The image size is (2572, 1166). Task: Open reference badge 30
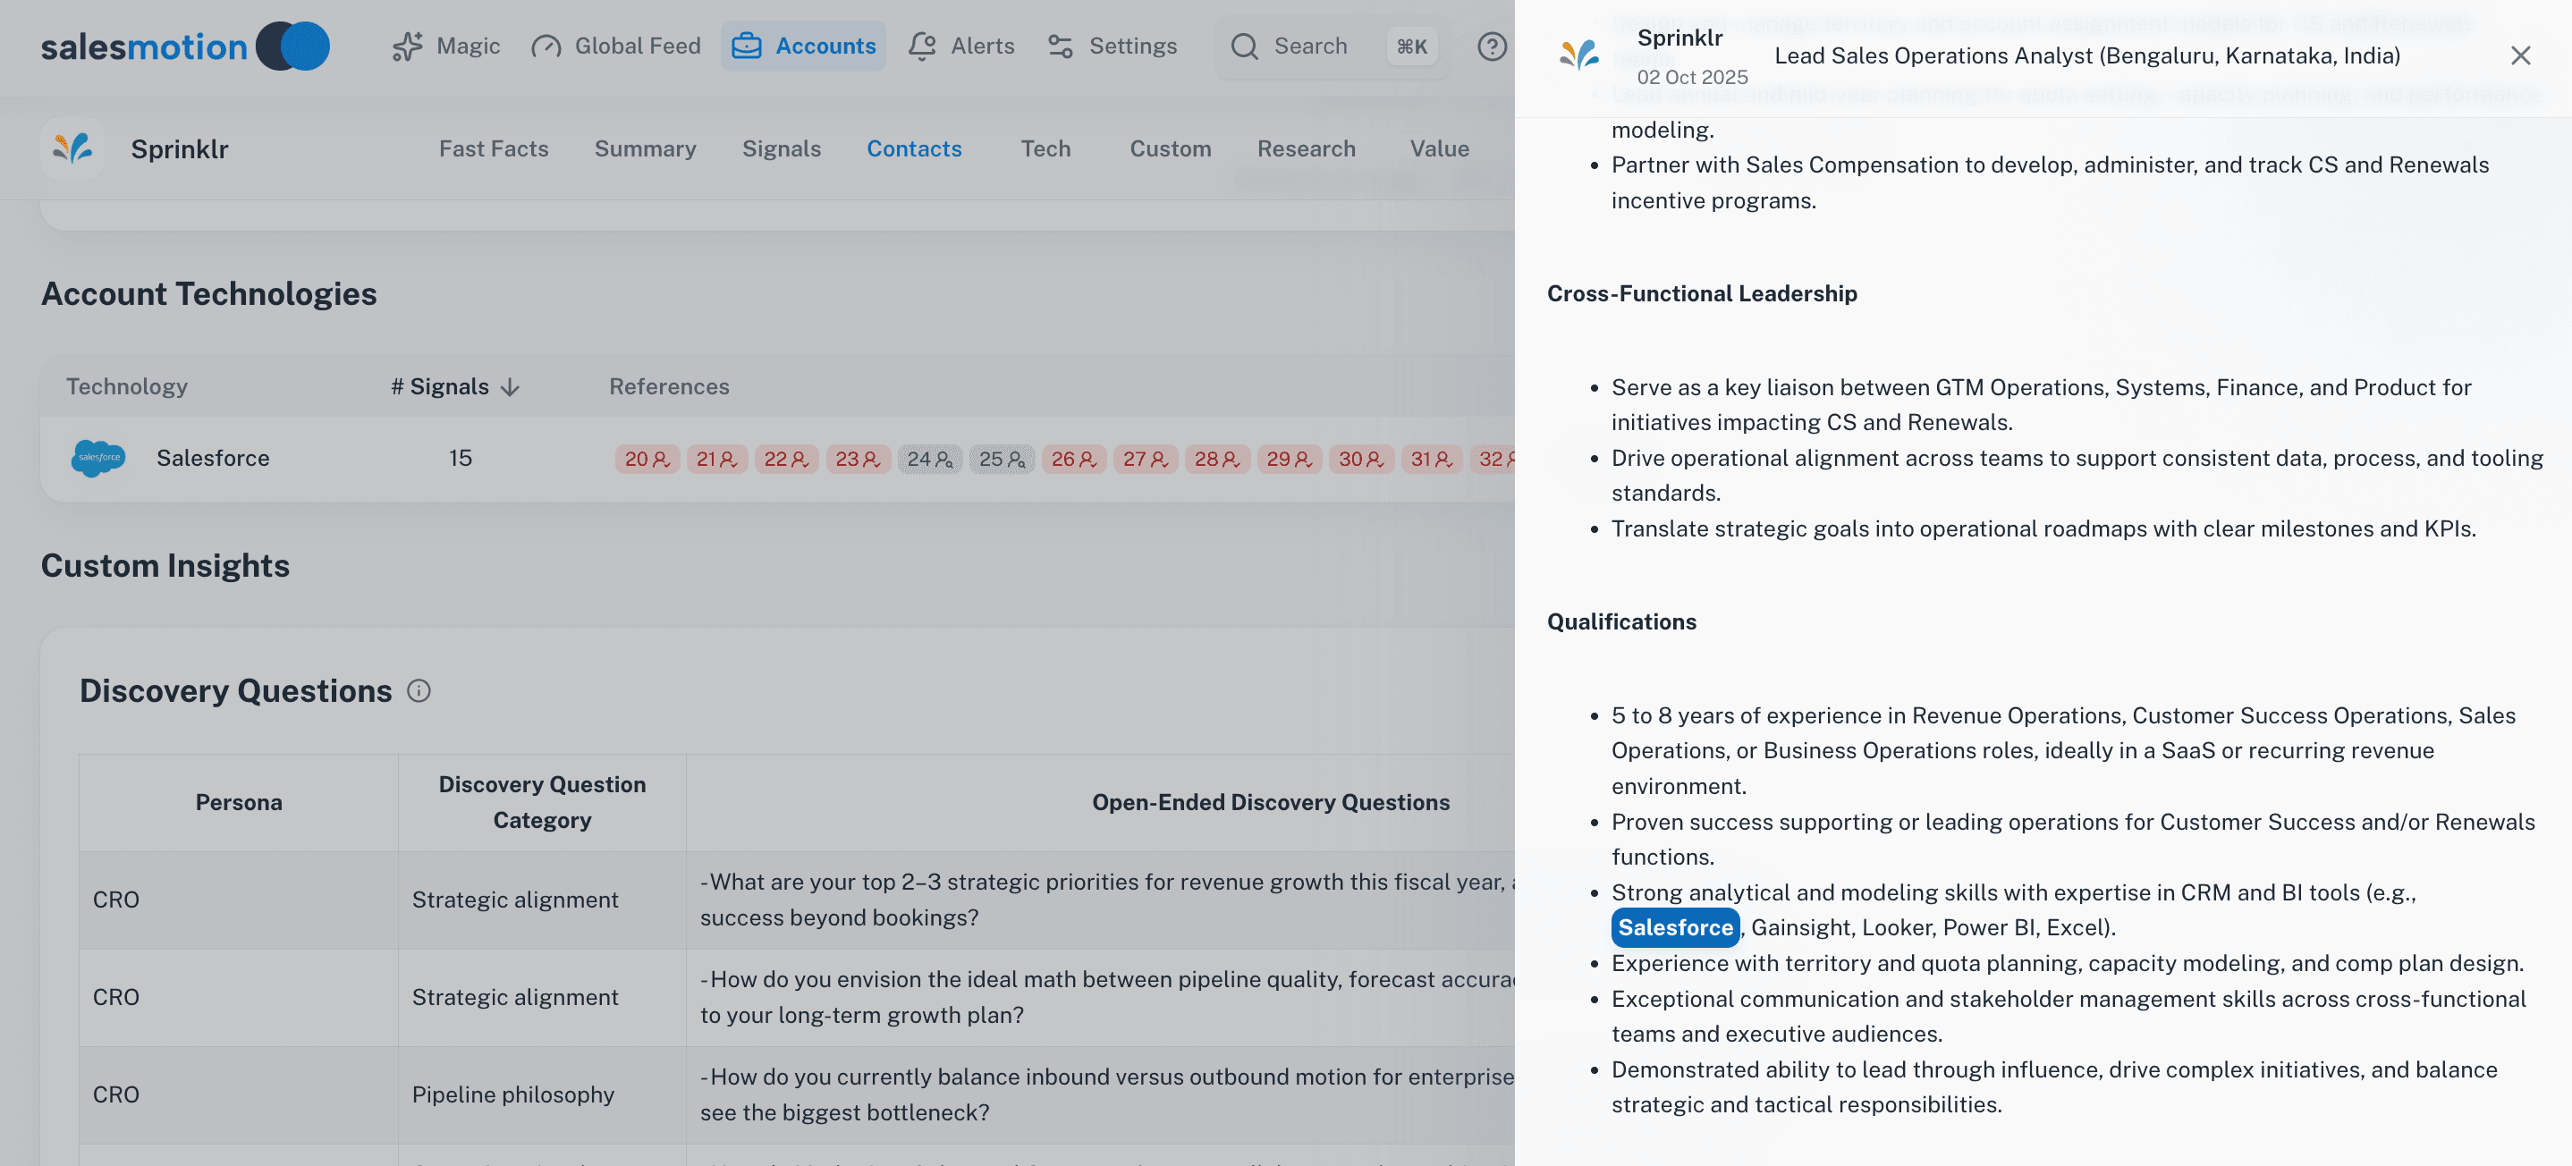(x=1361, y=460)
